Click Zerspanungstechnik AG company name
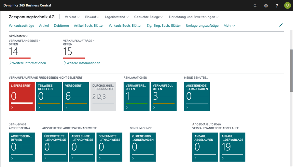Screen dimensions: 293x167 click(x=32, y=17)
